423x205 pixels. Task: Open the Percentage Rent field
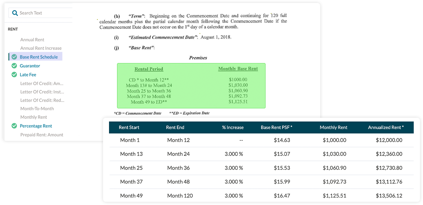(x=36, y=126)
